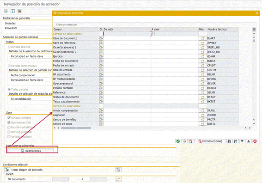The width and height of the screenshot is (262, 183).
Task: Click the scroll right arrow at table's bottom left
Action: tap(59, 128)
